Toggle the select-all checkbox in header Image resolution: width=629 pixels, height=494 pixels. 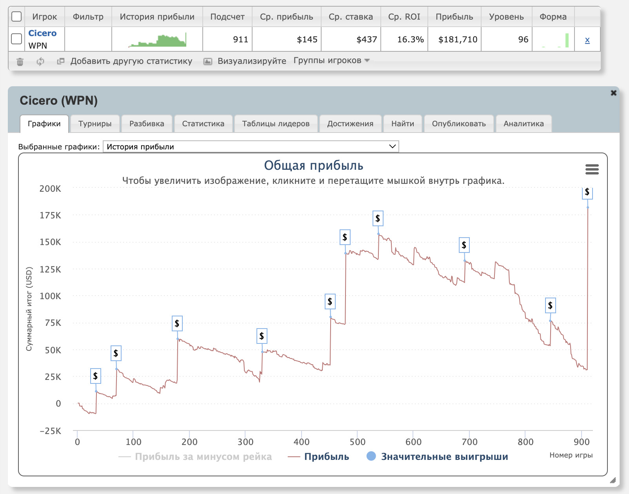point(16,16)
